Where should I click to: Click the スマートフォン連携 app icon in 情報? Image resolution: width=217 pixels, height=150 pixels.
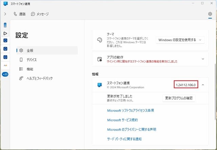pyautogui.click(x=100, y=85)
